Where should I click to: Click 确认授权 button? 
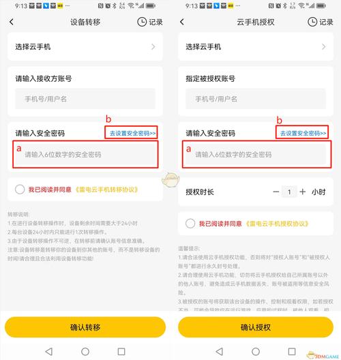pos(256,327)
